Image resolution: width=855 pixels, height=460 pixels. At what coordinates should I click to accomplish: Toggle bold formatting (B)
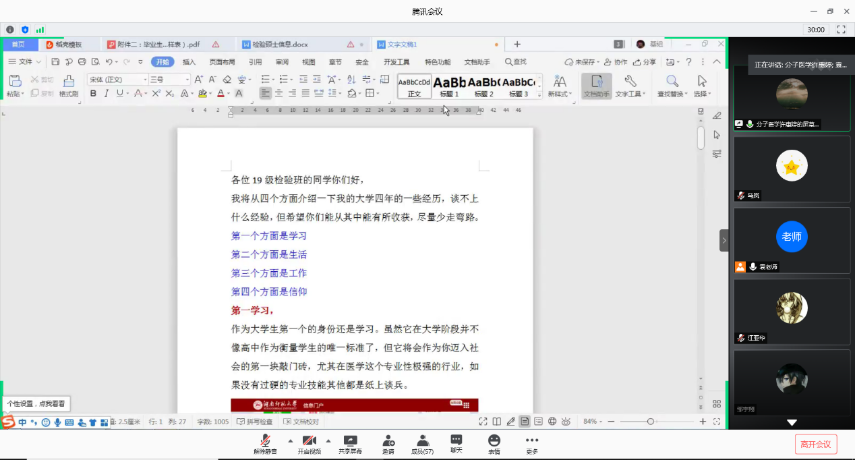pos(94,94)
